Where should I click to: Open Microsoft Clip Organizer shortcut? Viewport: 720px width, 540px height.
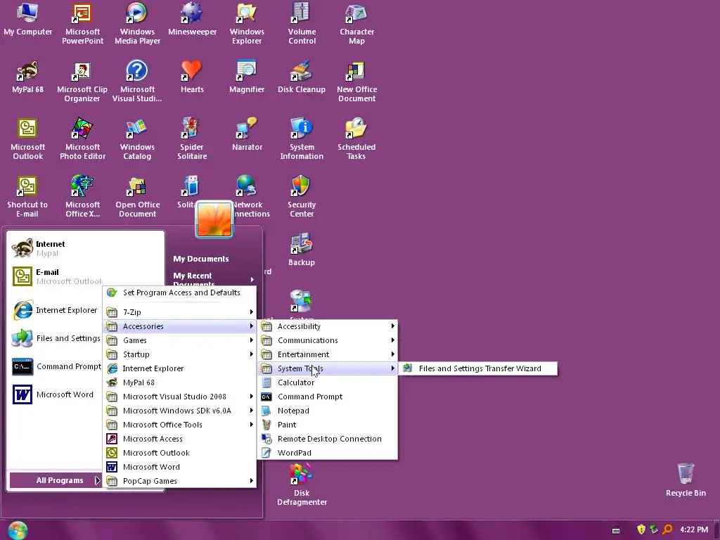coord(82,81)
